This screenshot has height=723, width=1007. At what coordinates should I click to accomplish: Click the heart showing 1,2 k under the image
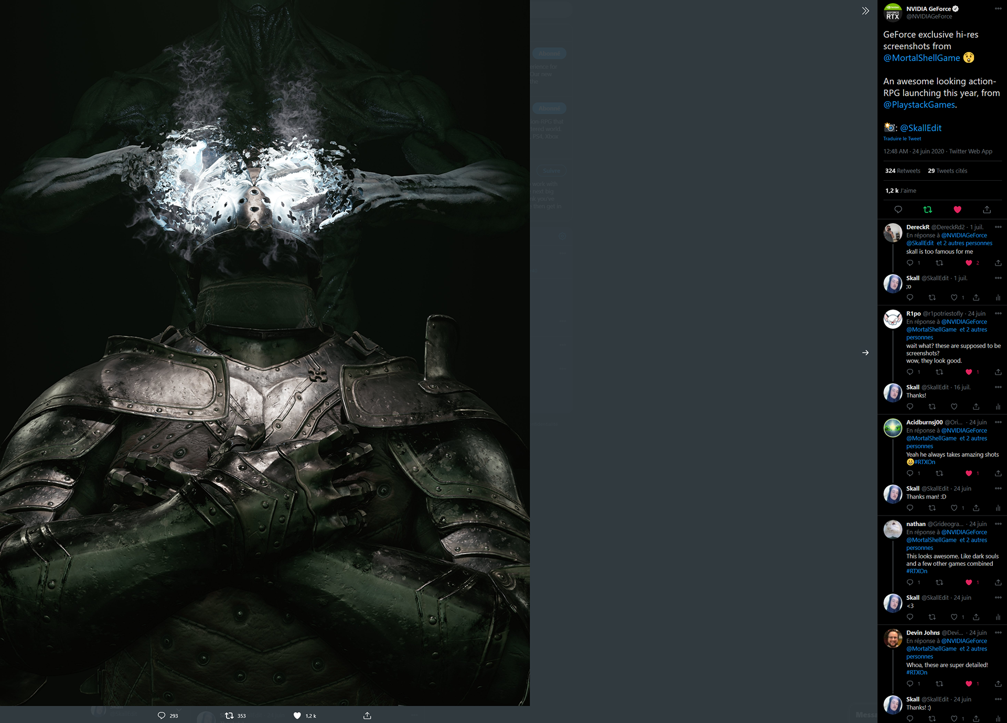[297, 716]
